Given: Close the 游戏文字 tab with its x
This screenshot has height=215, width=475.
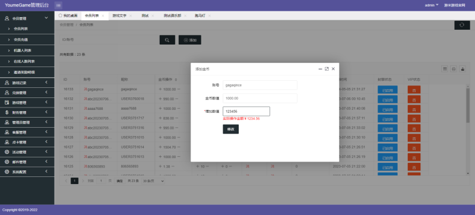Looking at the screenshot, I should coord(131,16).
